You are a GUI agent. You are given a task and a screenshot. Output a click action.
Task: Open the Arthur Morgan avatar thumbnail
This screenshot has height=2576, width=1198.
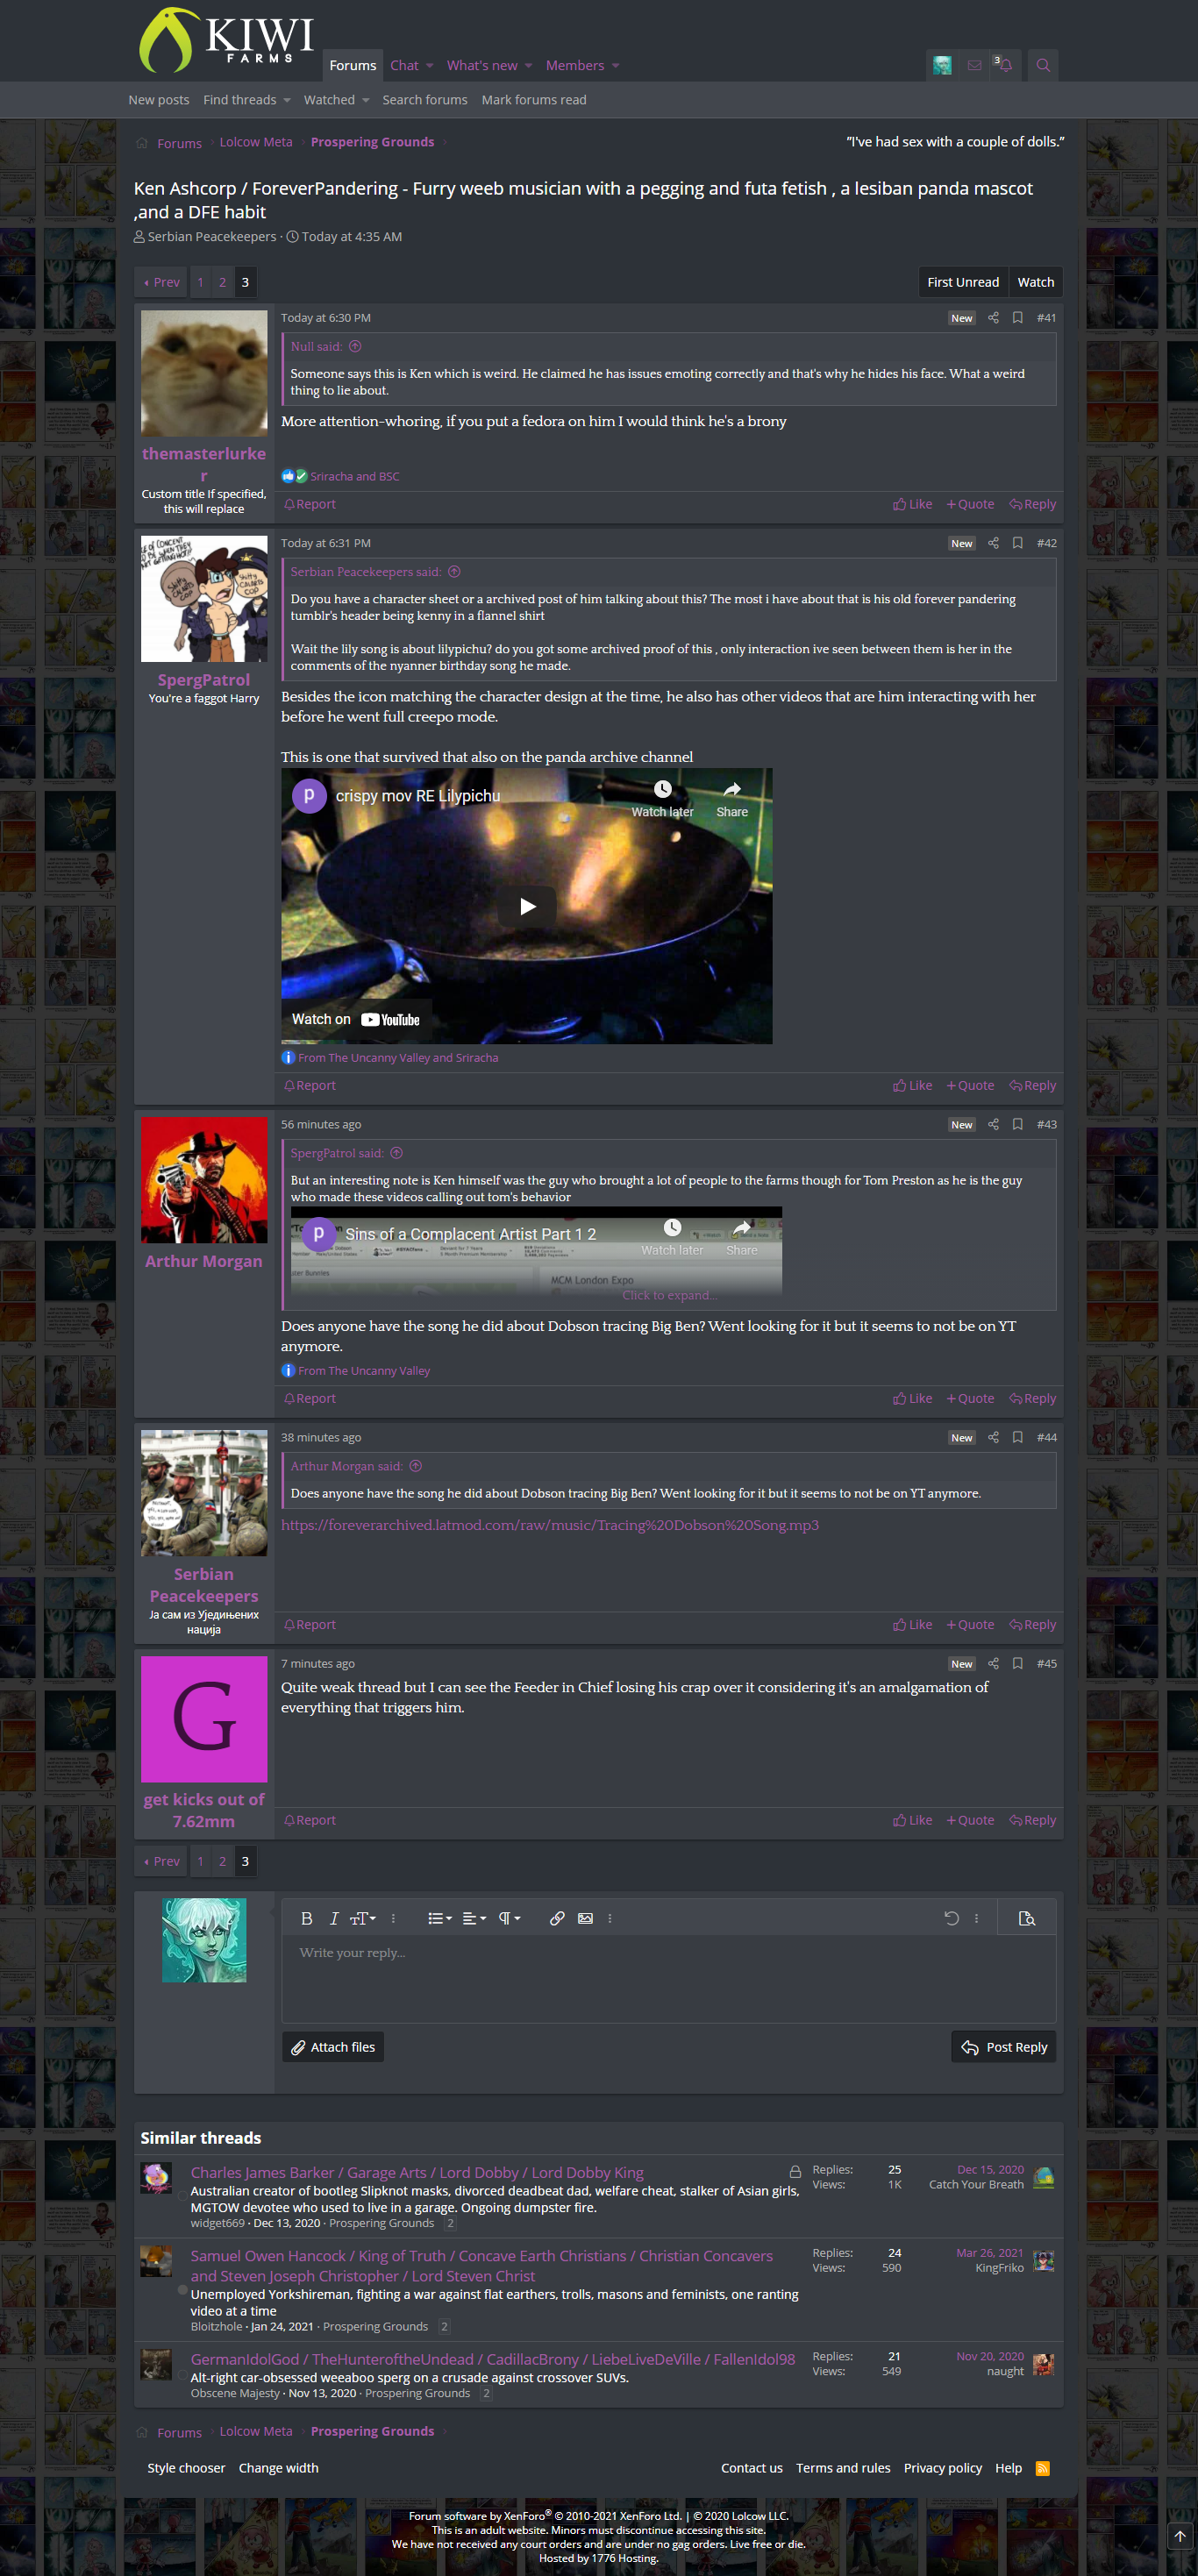pos(204,1180)
